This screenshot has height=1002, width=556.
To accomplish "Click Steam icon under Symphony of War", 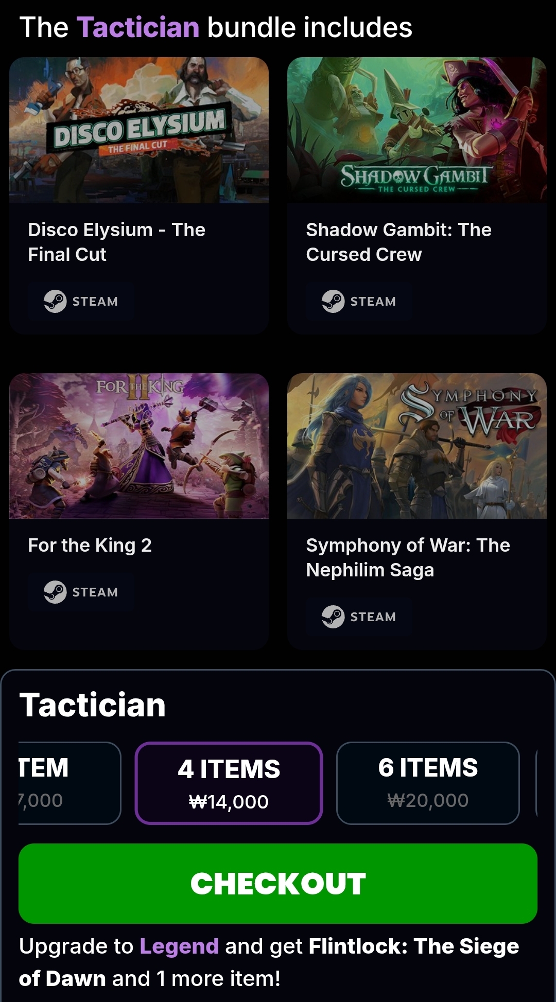I will pos(333,617).
